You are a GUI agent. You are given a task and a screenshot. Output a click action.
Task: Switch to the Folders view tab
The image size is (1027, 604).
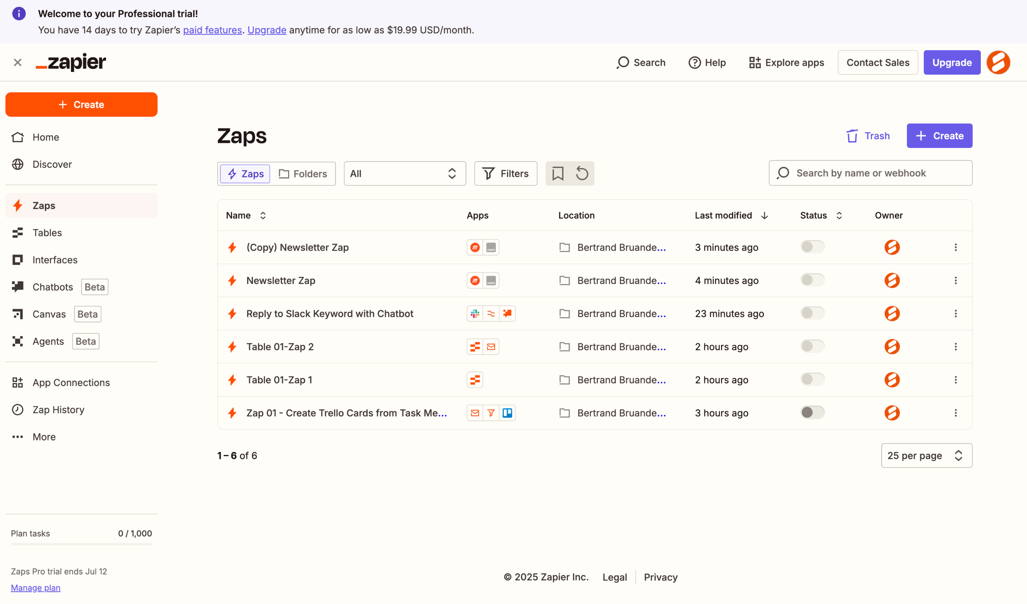[303, 174]
